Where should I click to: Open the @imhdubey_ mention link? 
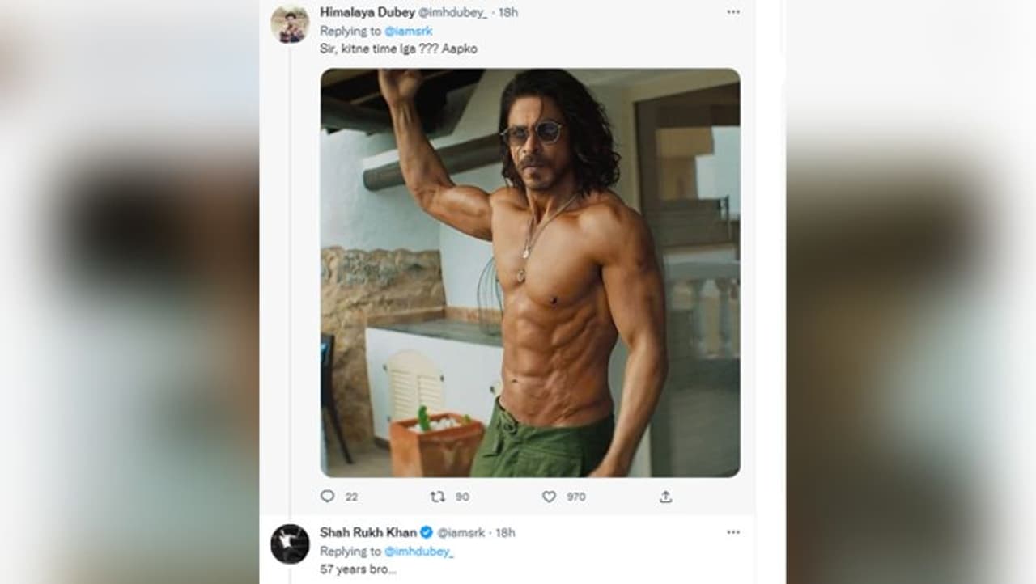418,551
